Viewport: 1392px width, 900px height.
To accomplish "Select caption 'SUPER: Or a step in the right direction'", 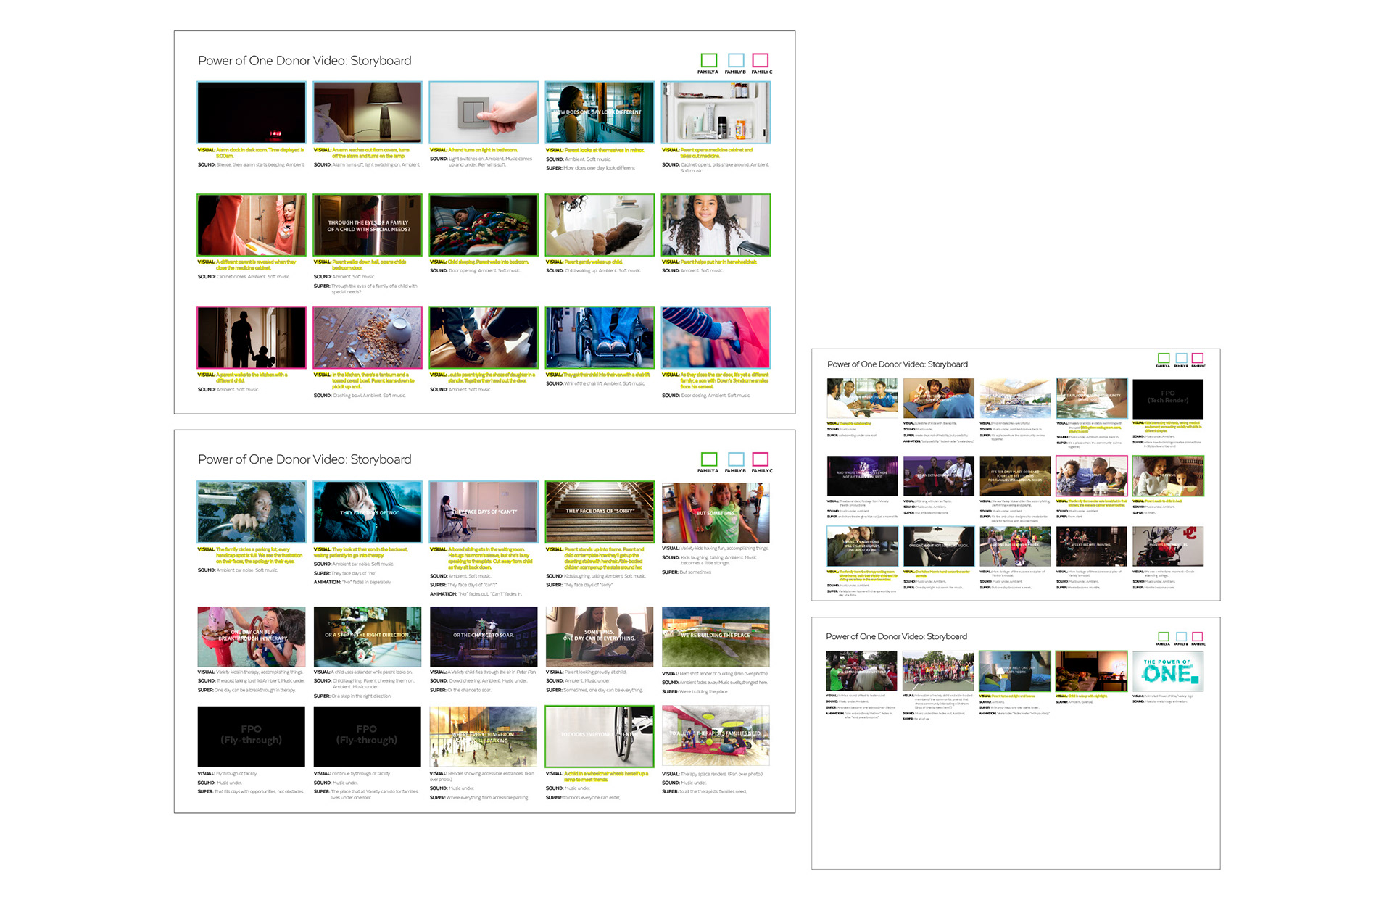I will click(x=352, y=696).
